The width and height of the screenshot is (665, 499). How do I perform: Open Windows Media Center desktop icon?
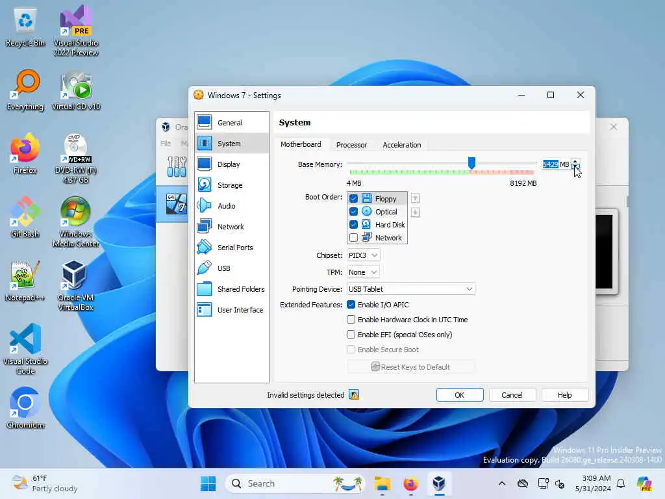point(76,222)
